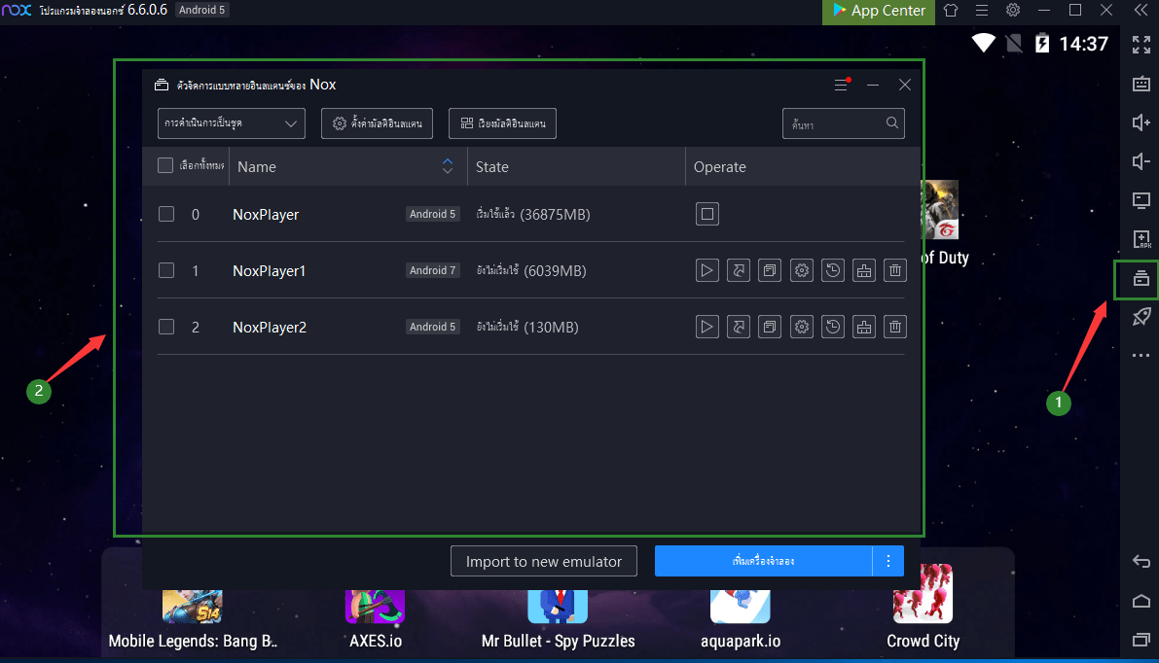Open the skin theme icon in Nox title bar
Viewport: 1159px width, 663px height.
(x=951, y=11)
